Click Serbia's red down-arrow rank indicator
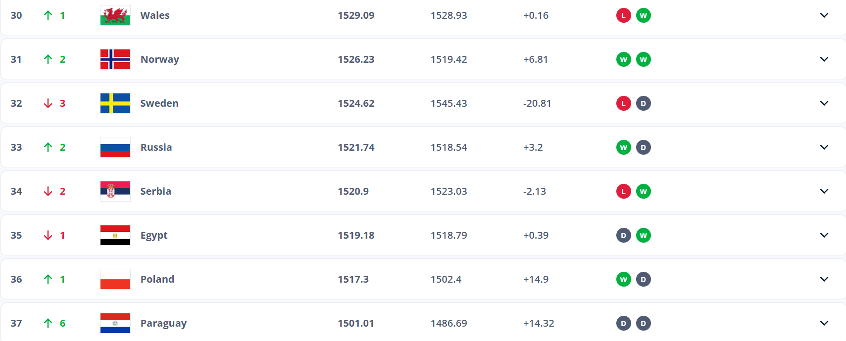846x341 pixels. point(48,191)
